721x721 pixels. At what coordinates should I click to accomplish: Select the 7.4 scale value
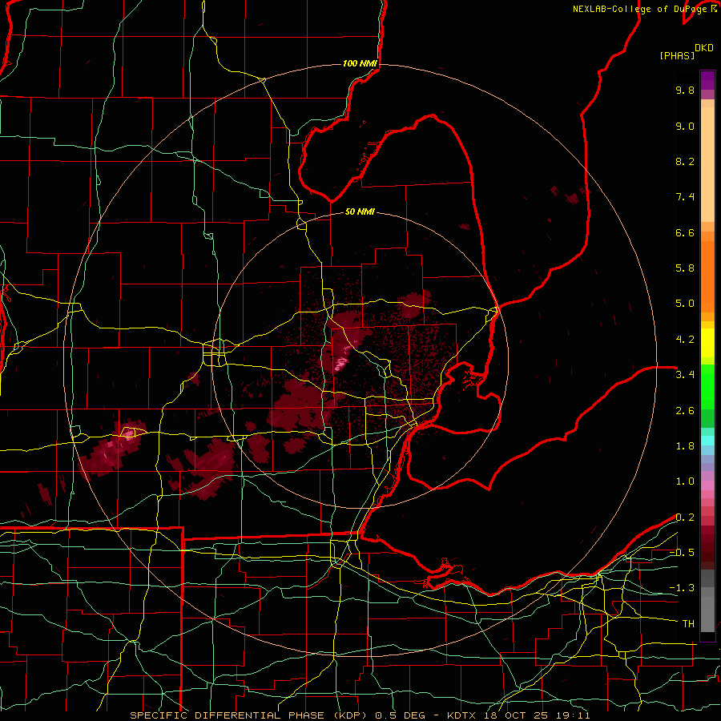coord(685,197)
